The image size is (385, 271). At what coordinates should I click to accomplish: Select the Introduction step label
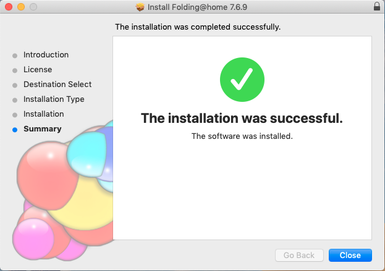(46, 55)
